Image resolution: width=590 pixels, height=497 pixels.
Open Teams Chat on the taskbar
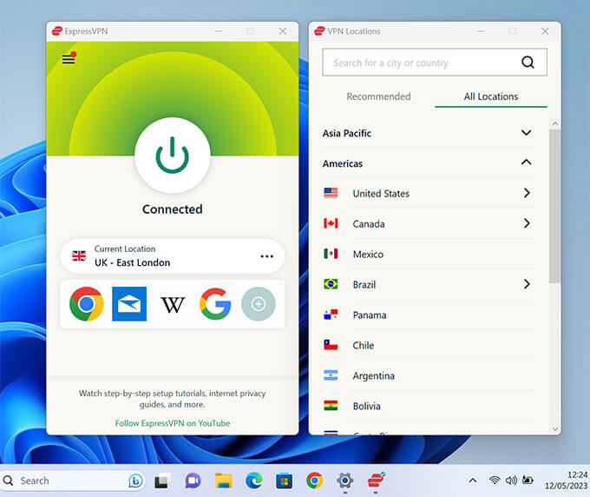coord(193,480)
